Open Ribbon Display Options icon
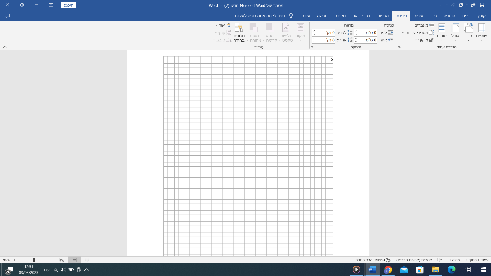491x276 pixels. tap(51, 5)
